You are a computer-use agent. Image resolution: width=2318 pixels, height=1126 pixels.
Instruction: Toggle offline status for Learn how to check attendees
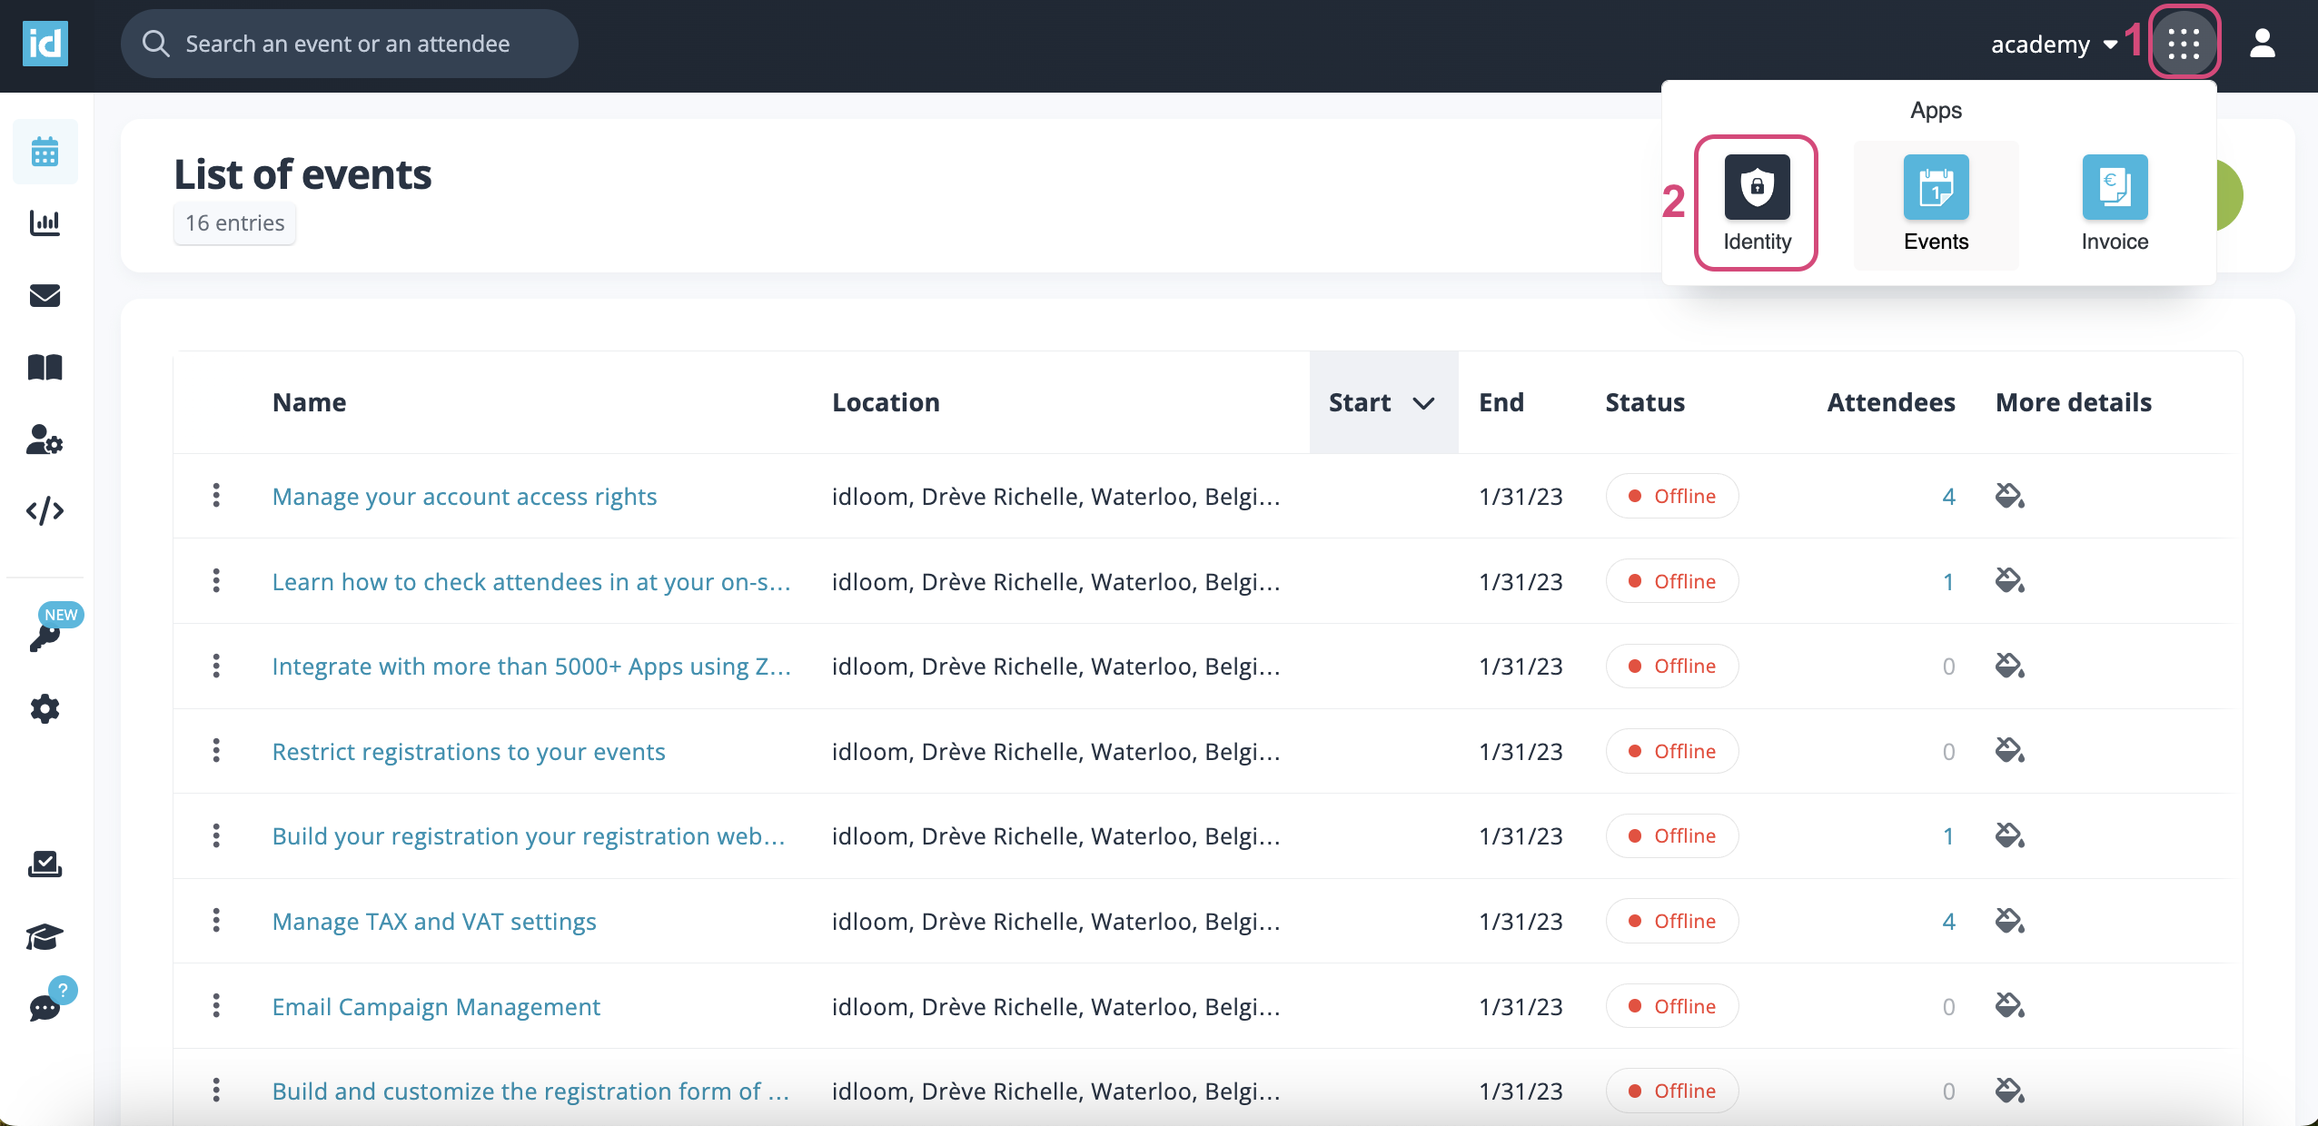(1670, 579)
